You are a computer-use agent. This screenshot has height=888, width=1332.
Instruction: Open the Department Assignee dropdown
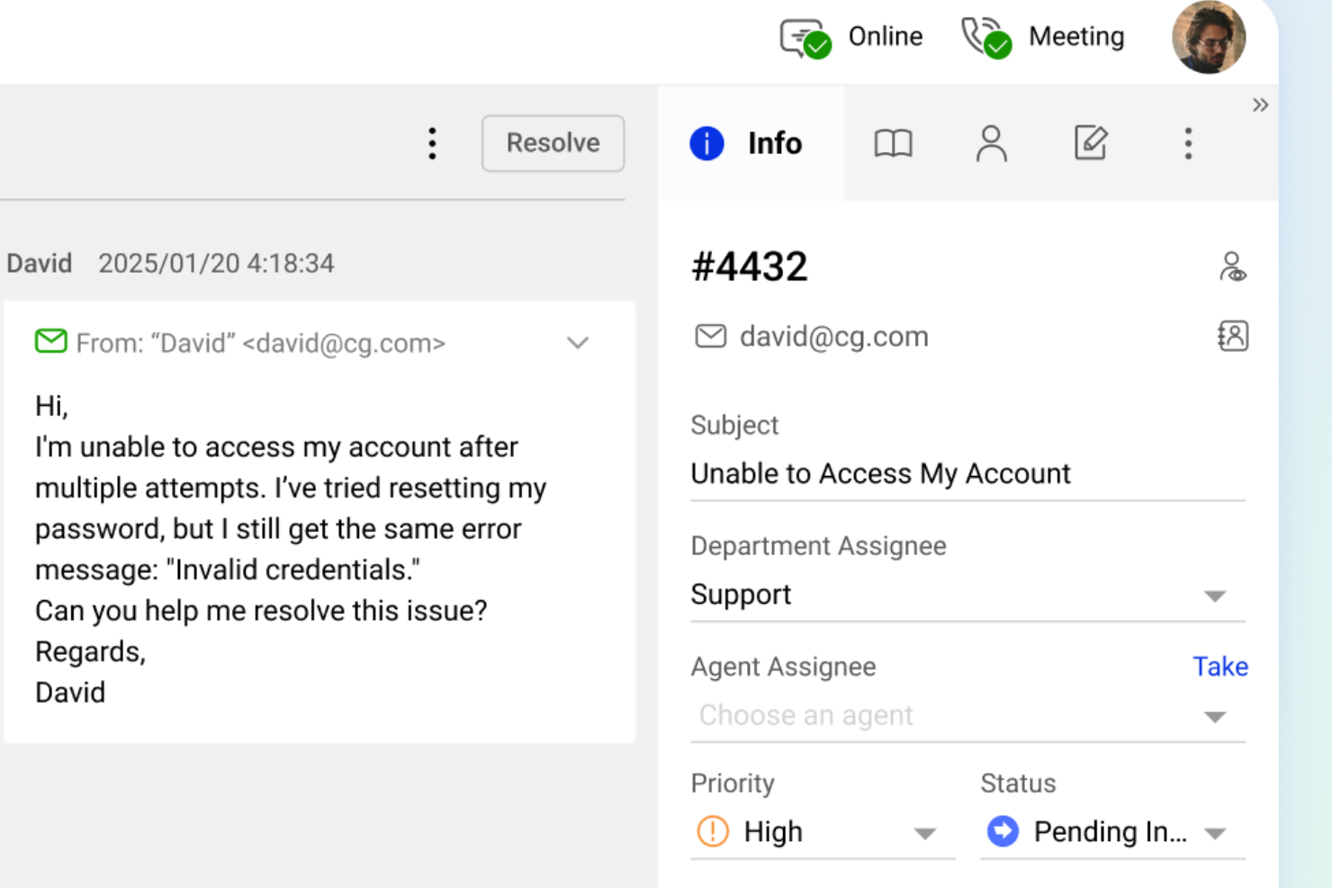click(1217, 596)
